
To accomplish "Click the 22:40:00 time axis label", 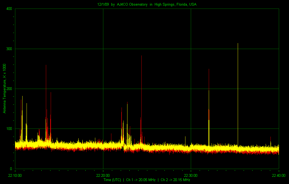I will [279, 175].
